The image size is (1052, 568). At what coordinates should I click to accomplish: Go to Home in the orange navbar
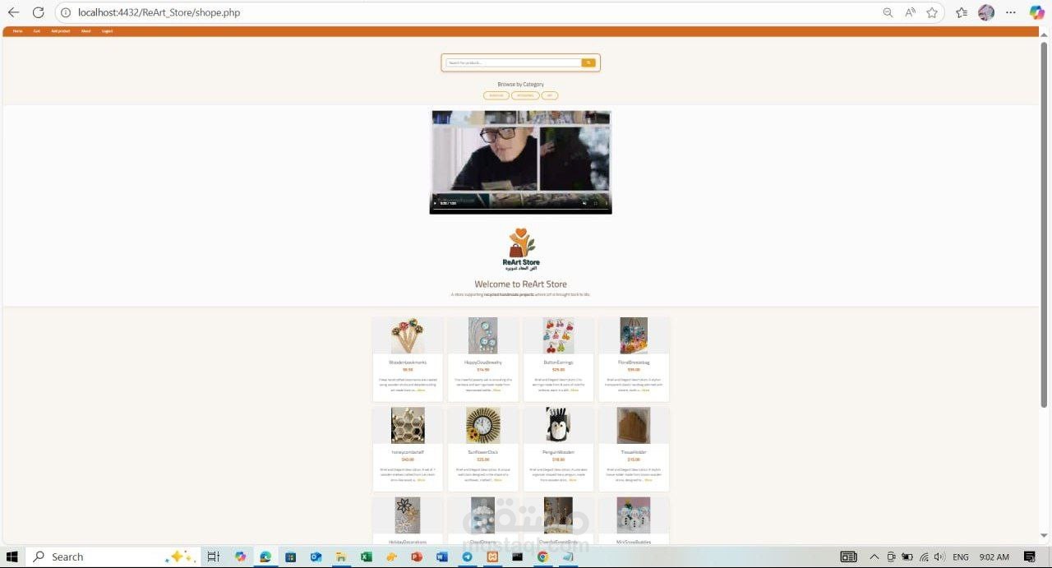click(x=17, y=31)
